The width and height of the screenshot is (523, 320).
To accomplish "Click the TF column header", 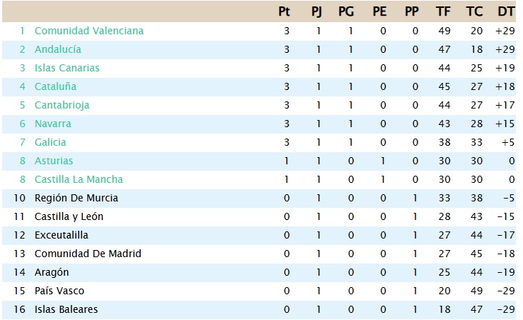I will pos(444,11).
